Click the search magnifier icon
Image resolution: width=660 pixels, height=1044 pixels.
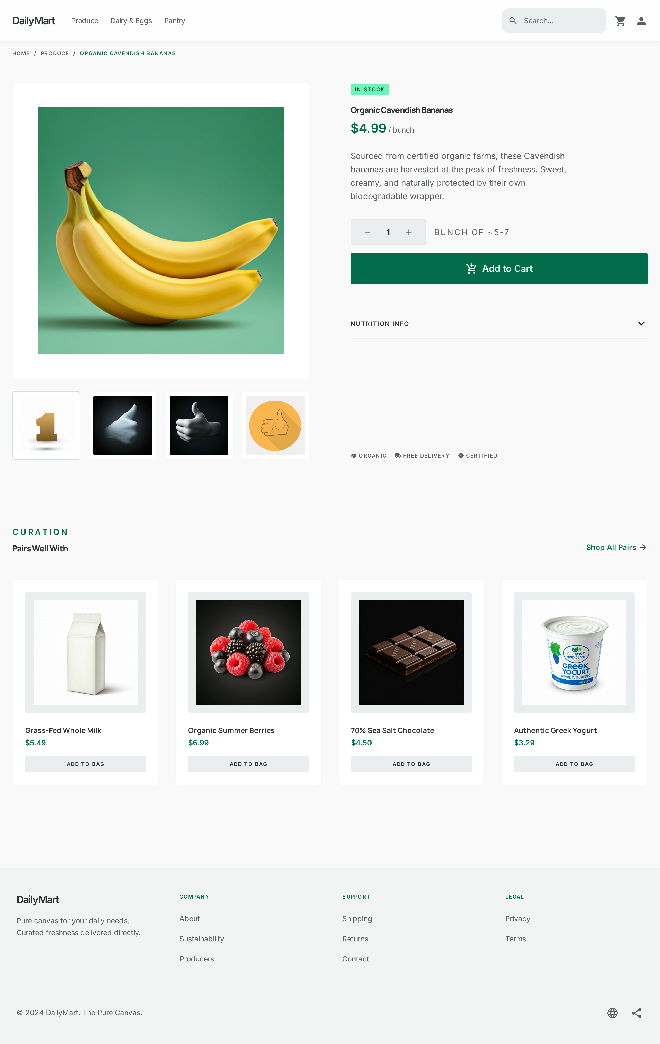tap(513, 20)
